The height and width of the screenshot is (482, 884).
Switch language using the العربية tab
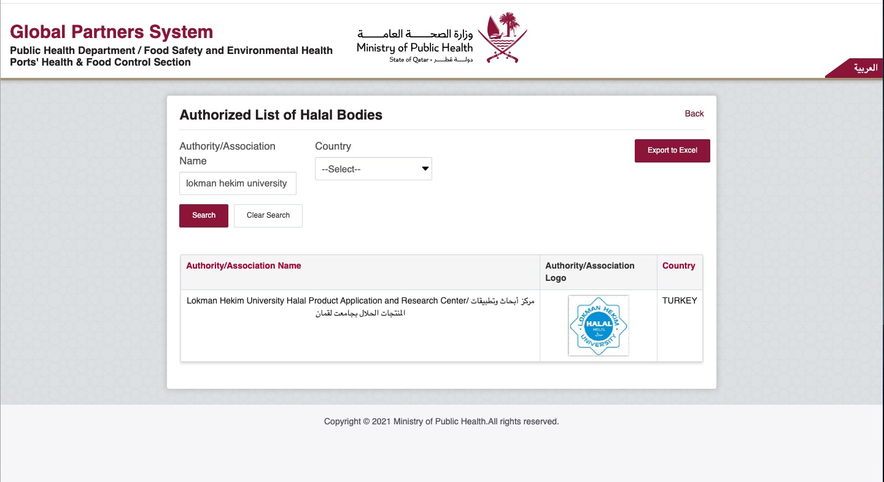(866, 68)
